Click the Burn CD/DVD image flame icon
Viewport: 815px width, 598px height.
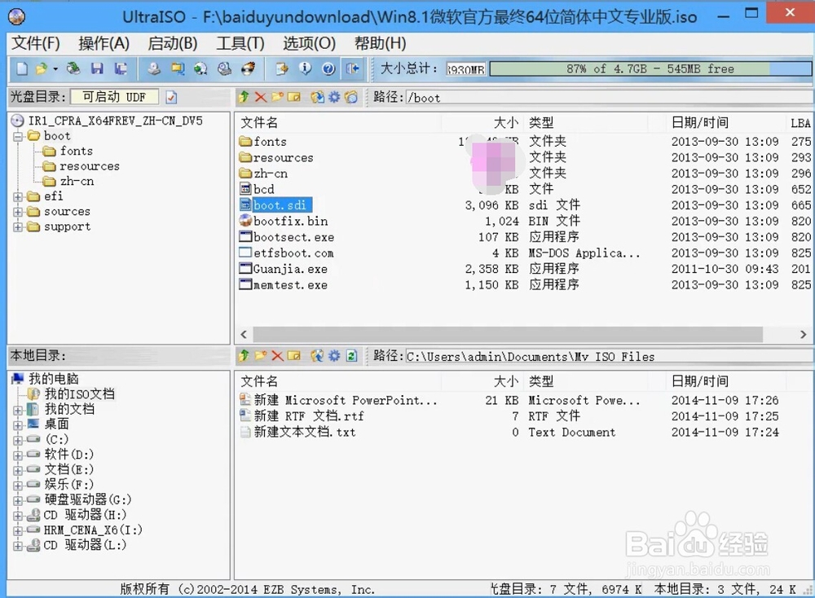249,68
